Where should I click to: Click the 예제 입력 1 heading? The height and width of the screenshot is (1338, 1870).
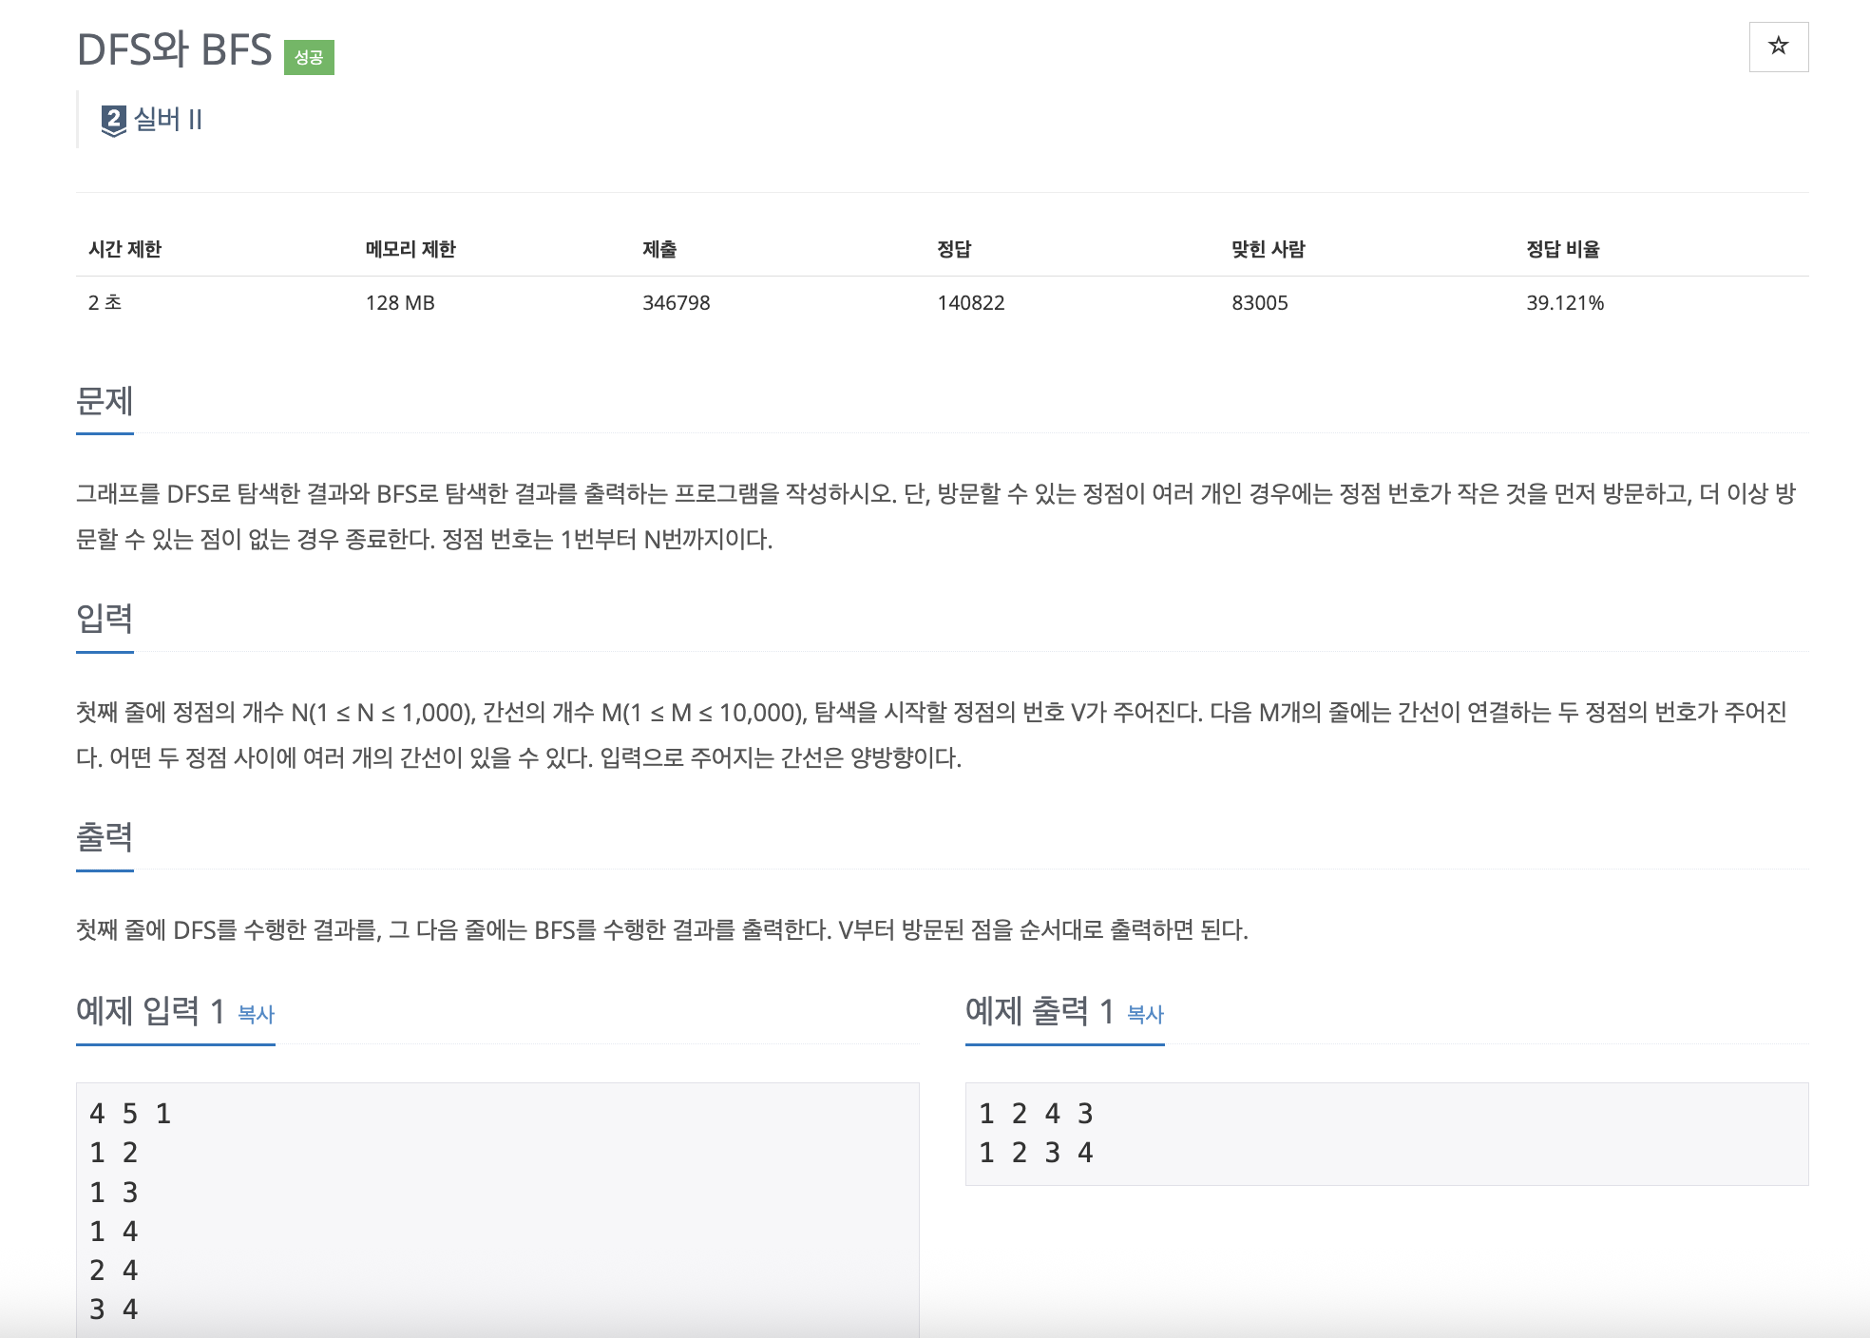(x=150, y=1011)
